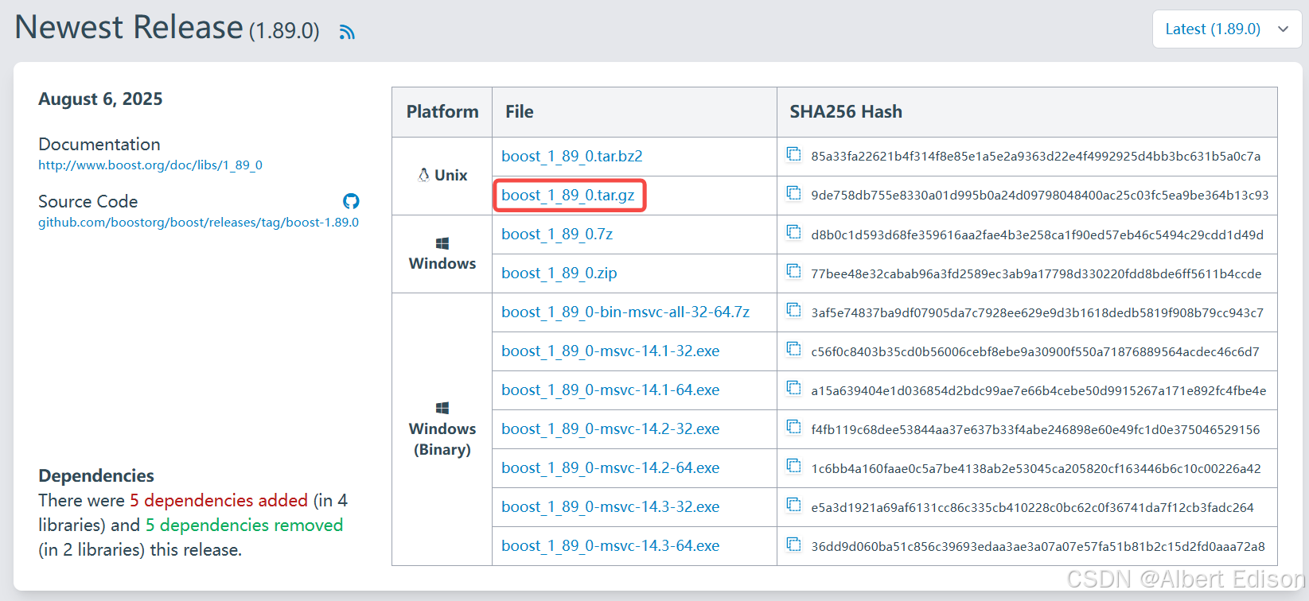Copy hash for boost_1_89_0.tar.bz2
The image size is (1309, 601).
tap(793, 154)
